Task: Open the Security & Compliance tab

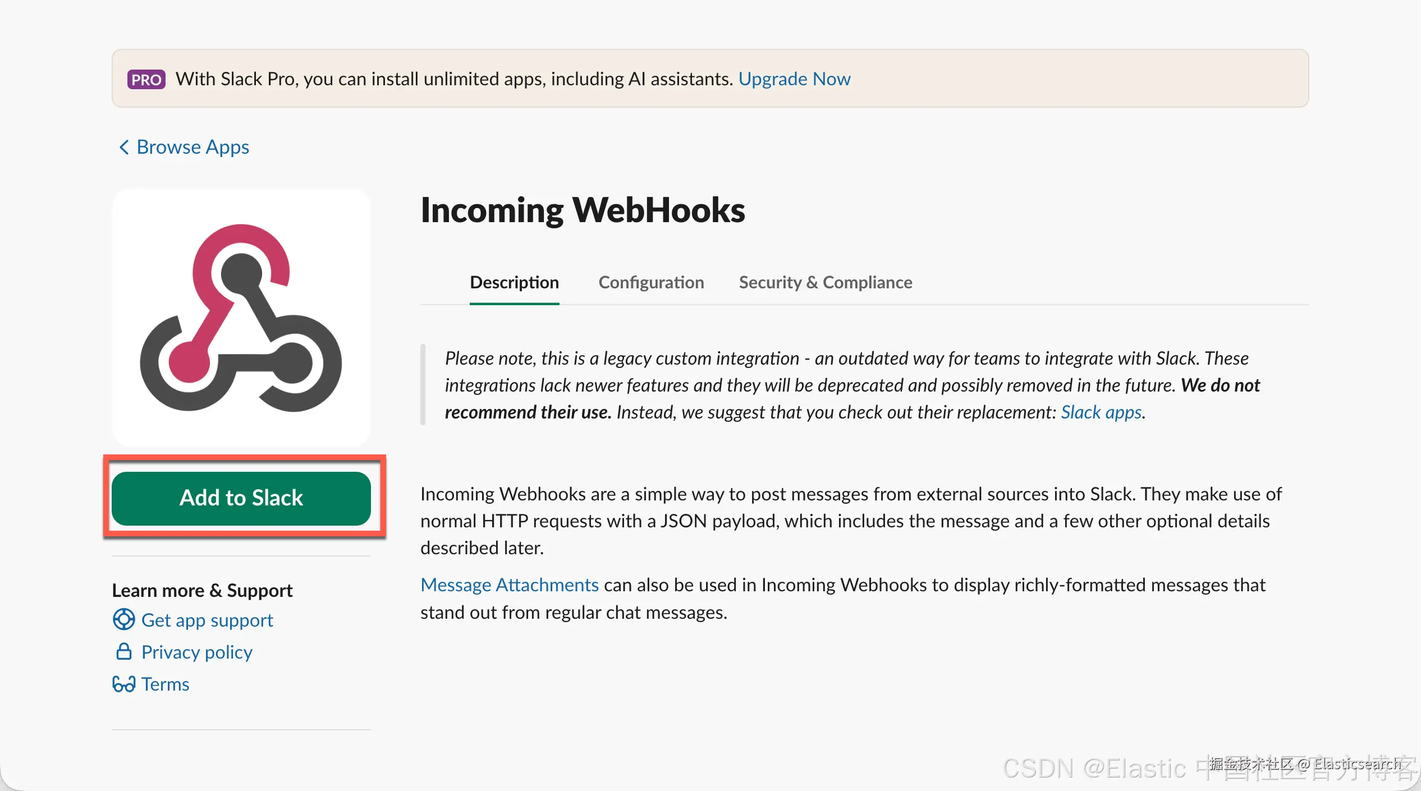Action: click(x=826, y=282)
